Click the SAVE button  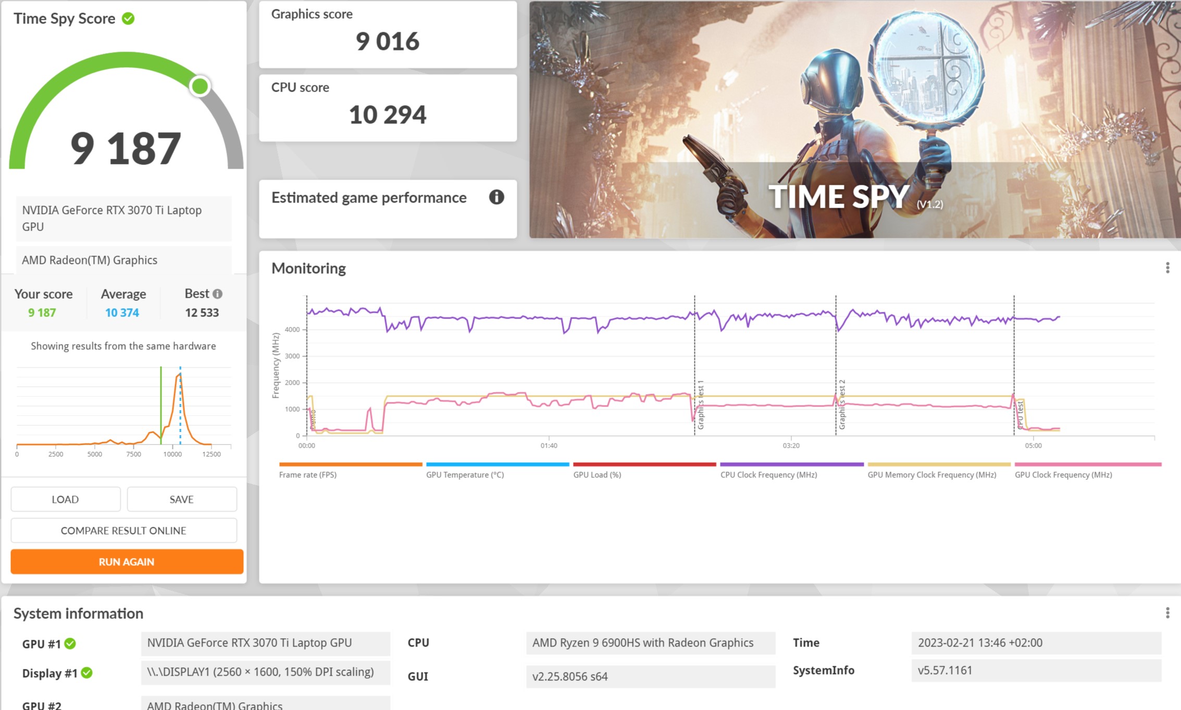(x=182, y=499)
